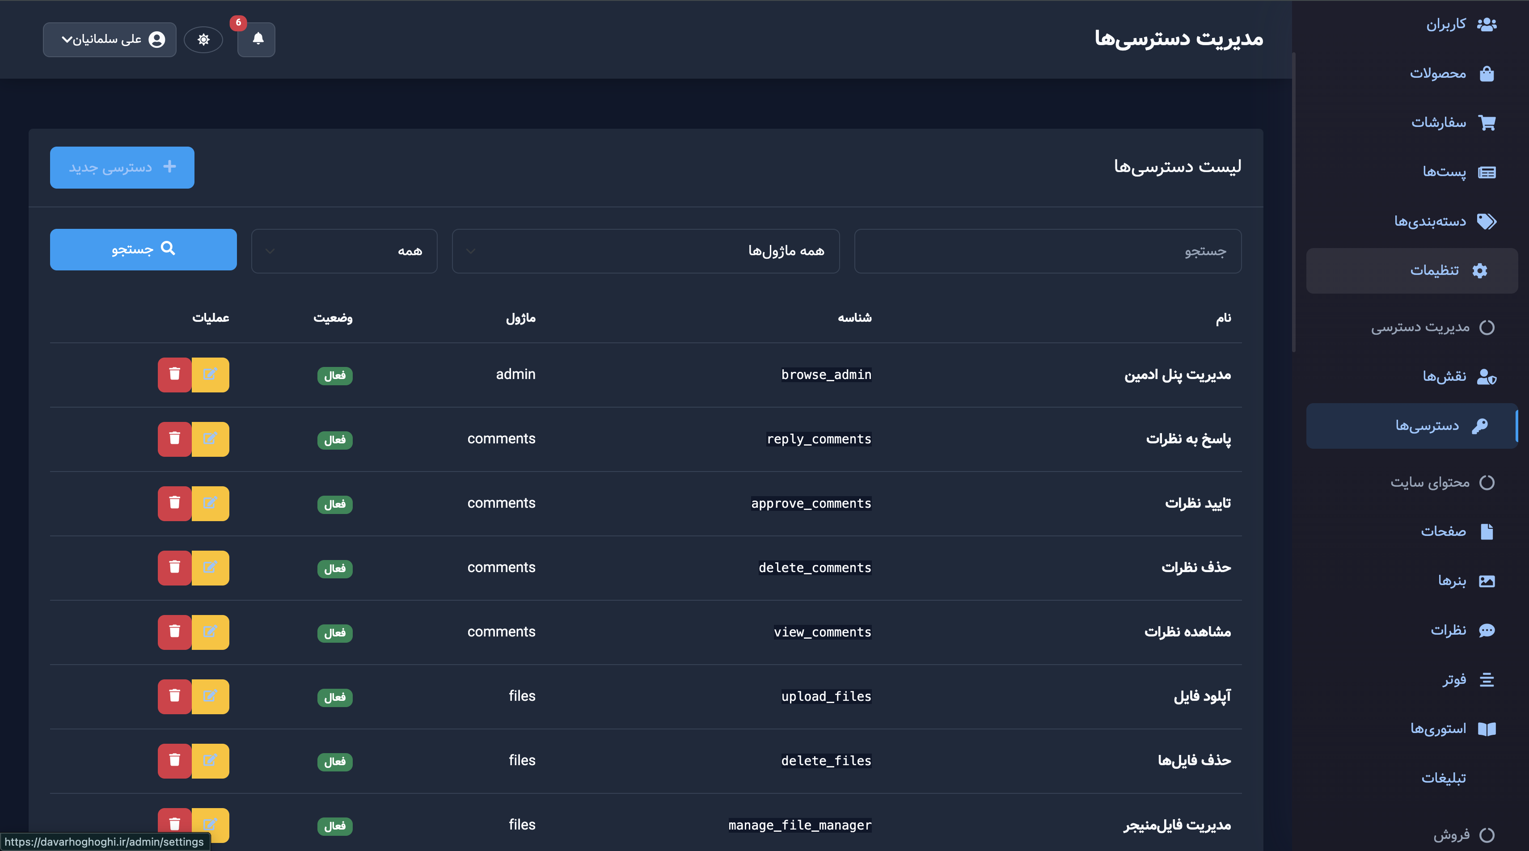Open نظرات via the comment bubble icon
Image resolution: width=1529 pixels, height=851 pixels.
(1487, 630)
